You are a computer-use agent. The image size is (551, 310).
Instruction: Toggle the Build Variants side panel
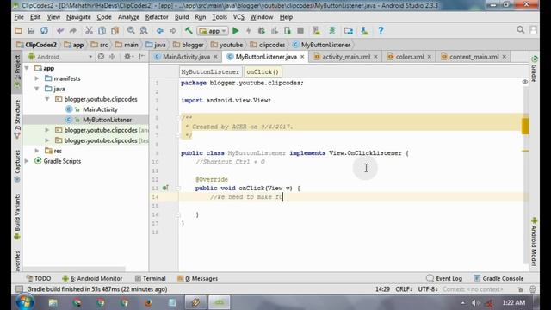pyautogui.click(x=17, y=217)
